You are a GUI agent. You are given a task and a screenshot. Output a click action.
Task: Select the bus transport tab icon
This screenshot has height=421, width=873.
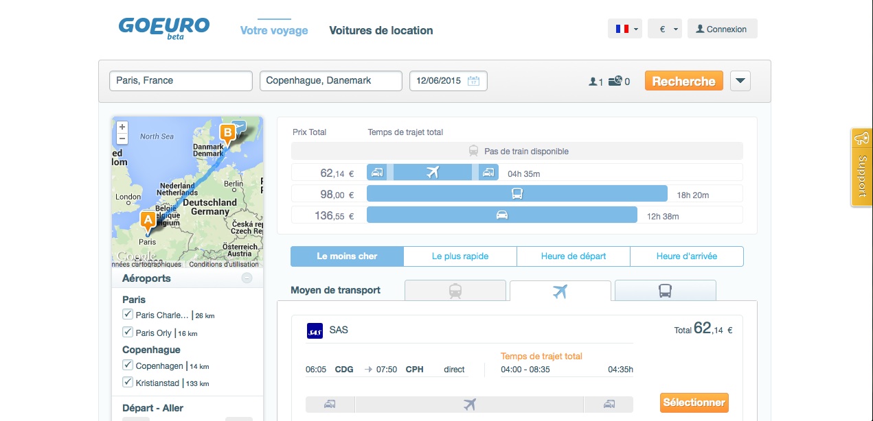coord(665,291)
